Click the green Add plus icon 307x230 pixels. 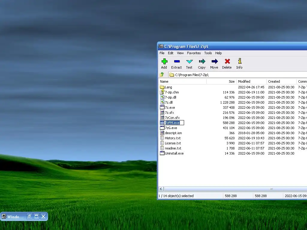coord(164,61)
